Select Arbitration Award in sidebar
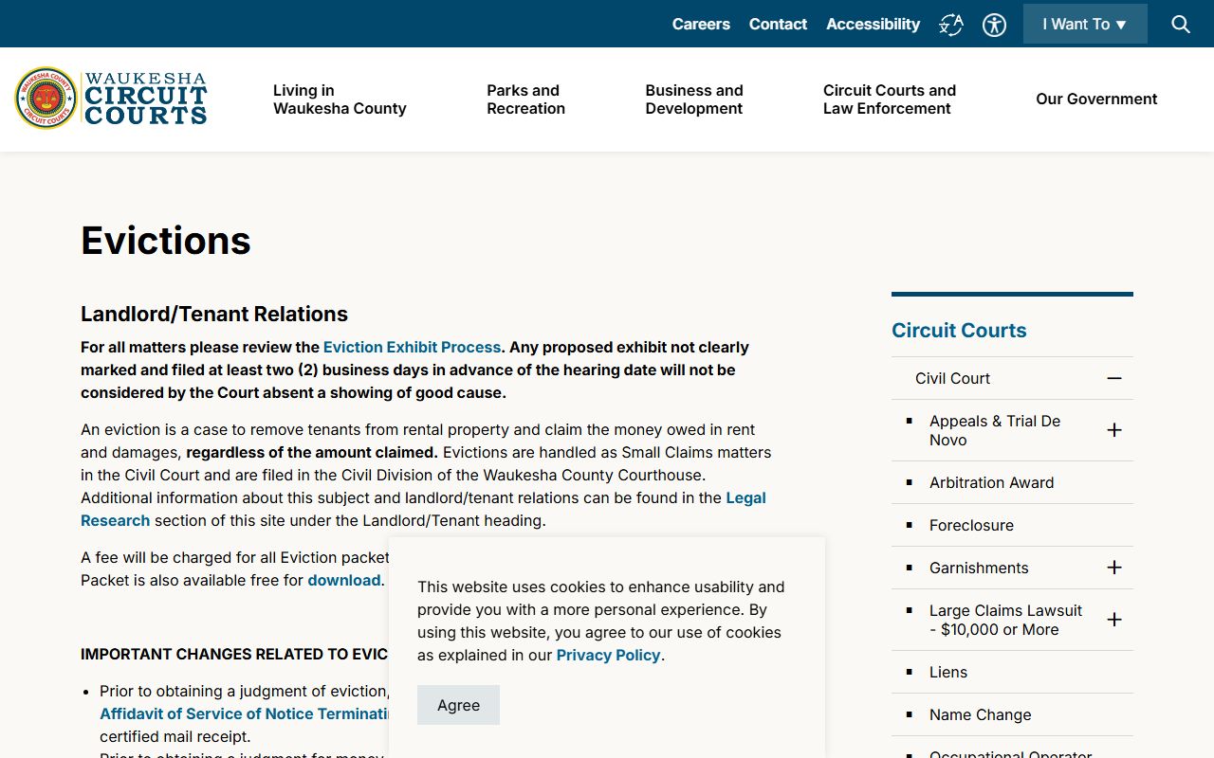Screen dimensions: 1214x758 point(991,482)
